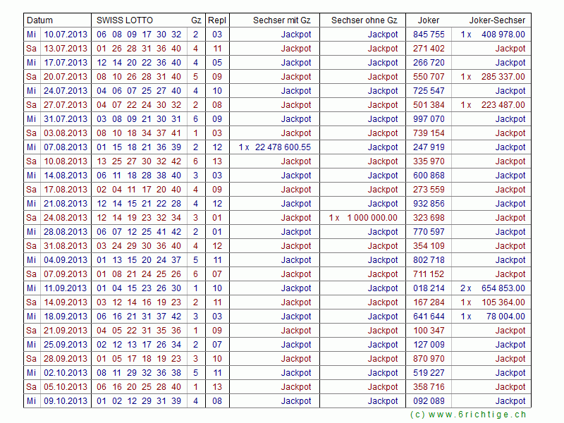Select the Repl column header
Screen dimensions: 564x423
point(216,20)
